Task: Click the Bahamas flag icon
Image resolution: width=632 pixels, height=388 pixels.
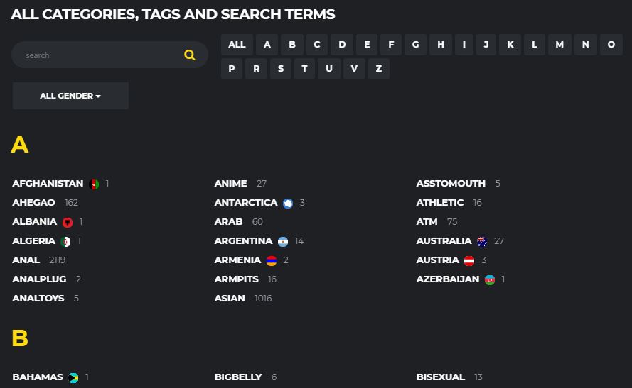Action: (x=74, y=378)
